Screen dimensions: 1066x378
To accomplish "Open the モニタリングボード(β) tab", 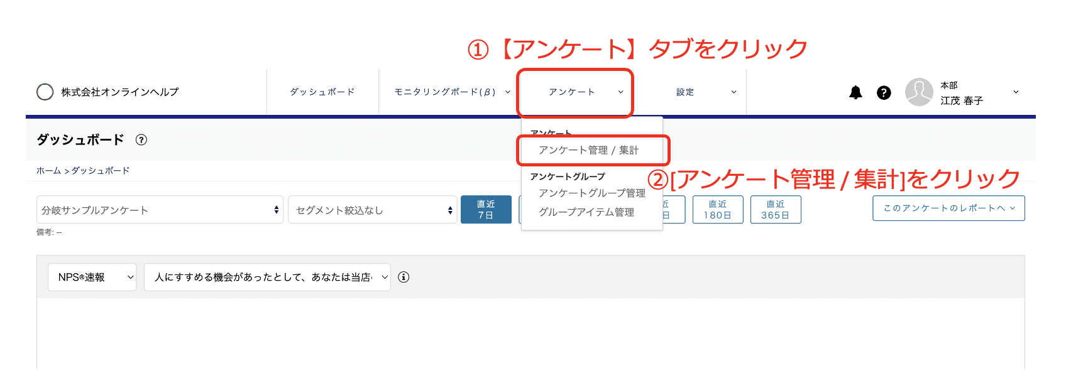I will [x=446, y=92].
